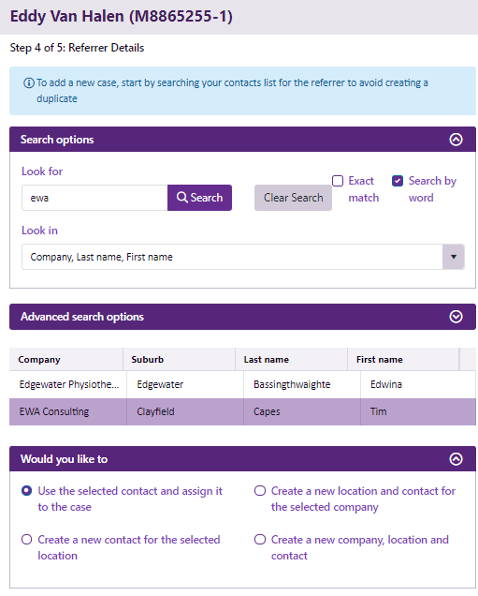Uncheck the Search by word checkbox

point(398,181)
